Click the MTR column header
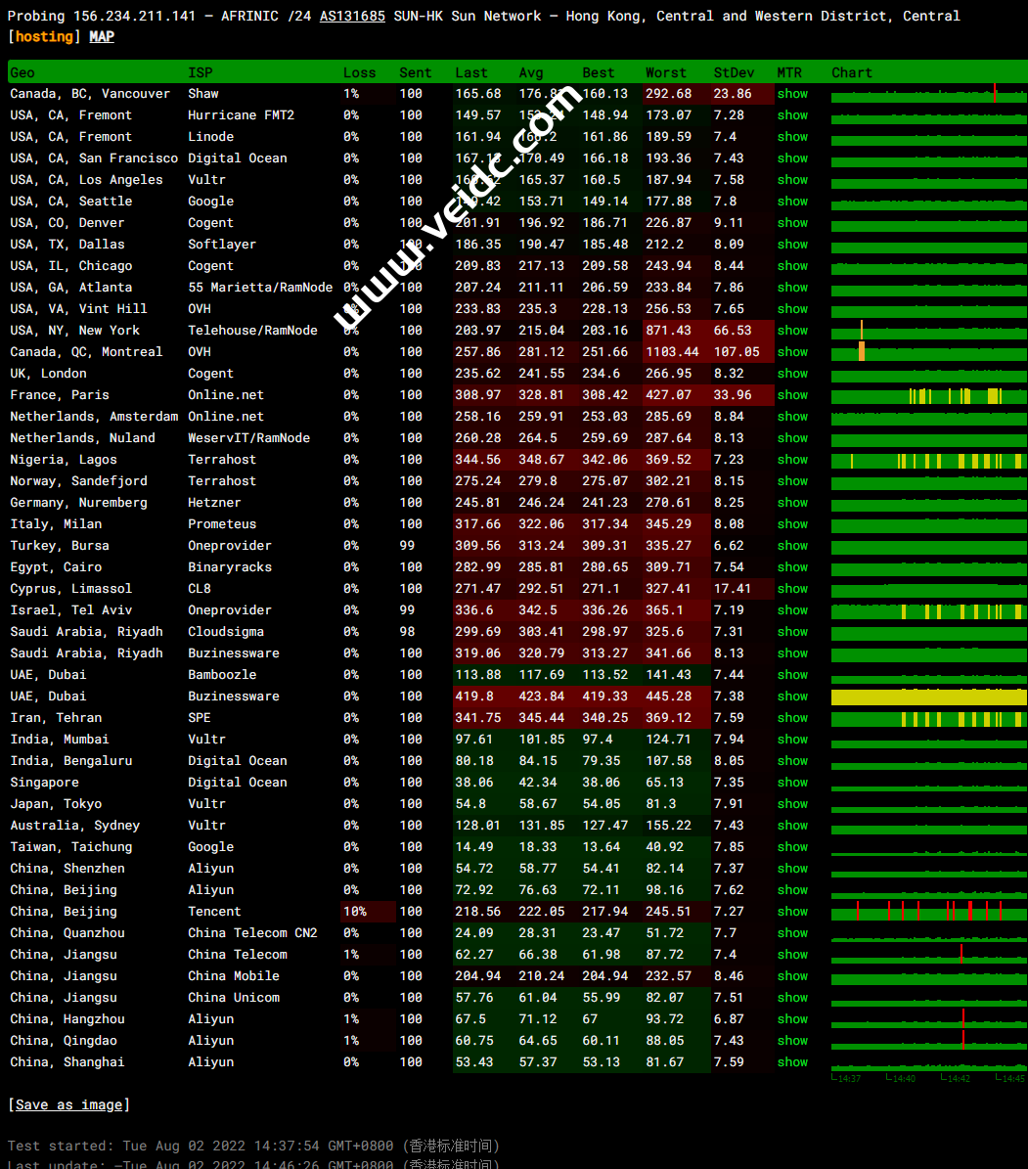This screenshot has width=1028, height=1169. (x=789, y=73)
